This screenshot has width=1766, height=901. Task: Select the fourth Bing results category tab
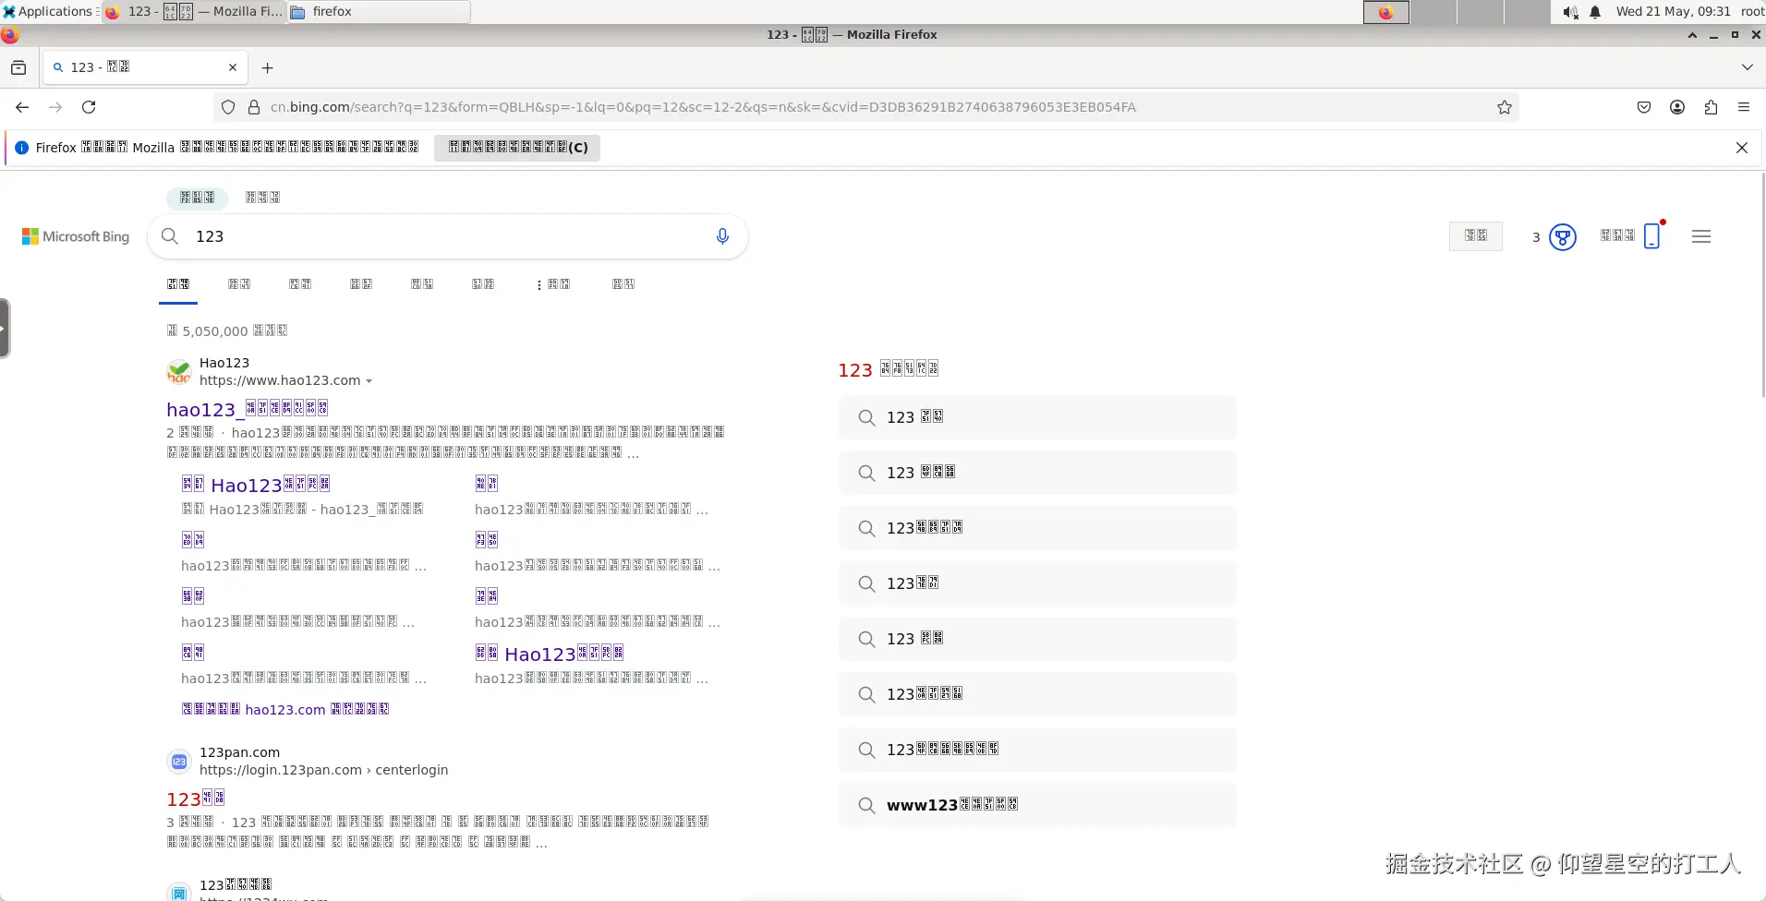coord(361,284)
